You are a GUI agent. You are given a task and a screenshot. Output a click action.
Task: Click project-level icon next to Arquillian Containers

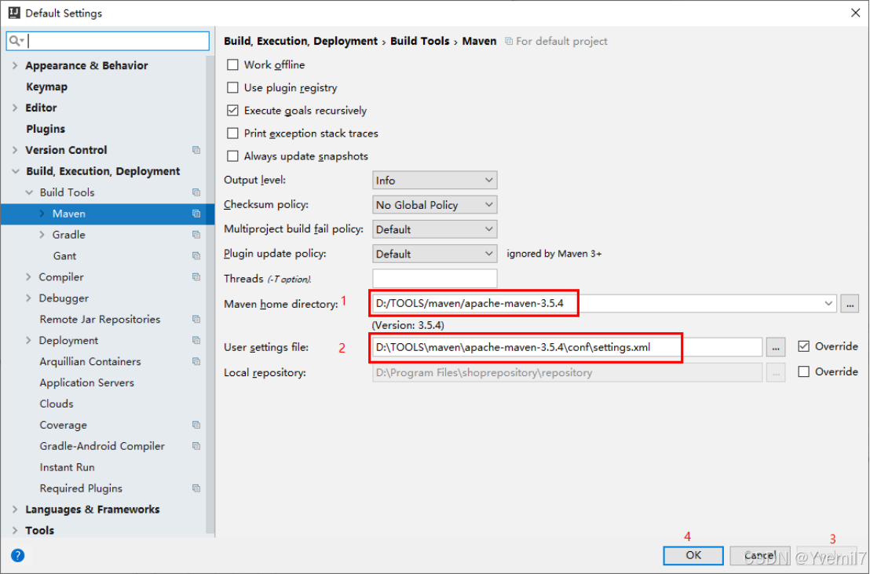point(196,361)
